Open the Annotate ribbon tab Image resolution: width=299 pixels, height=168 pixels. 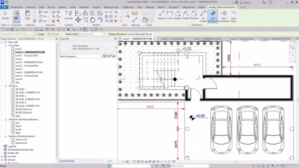coord(84,7)
